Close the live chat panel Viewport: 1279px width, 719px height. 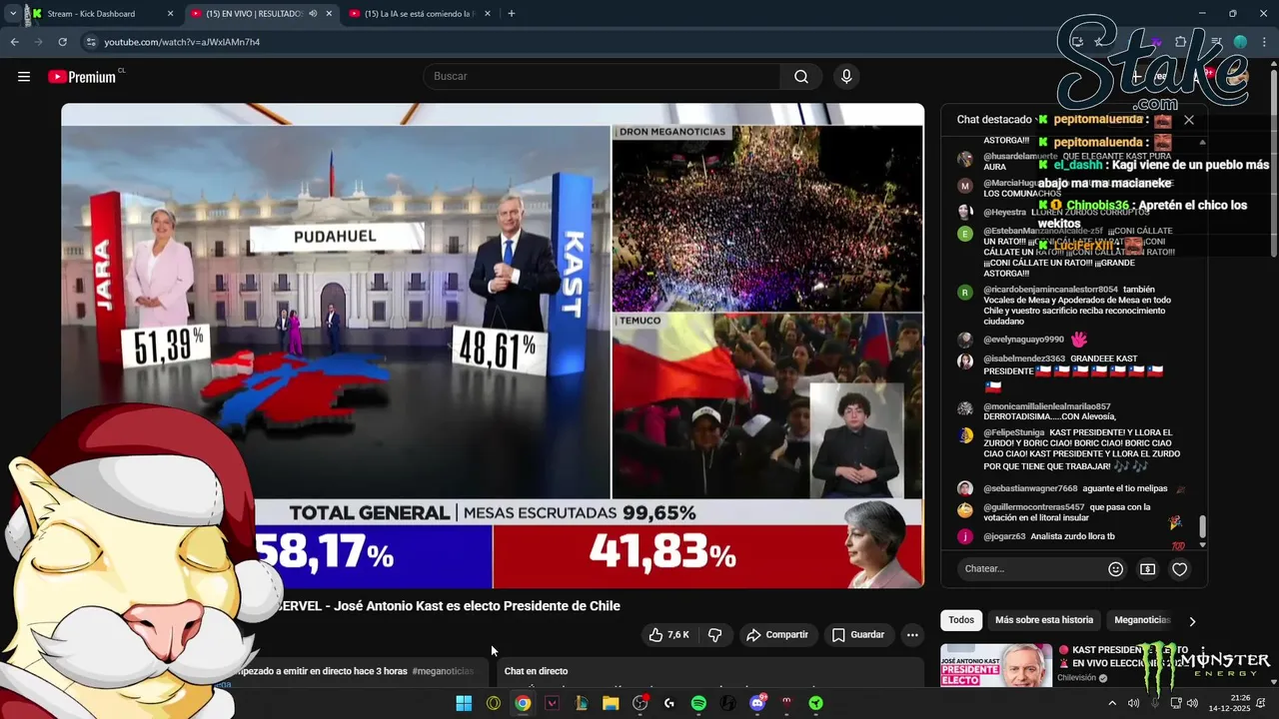(x=1189, y=120)
